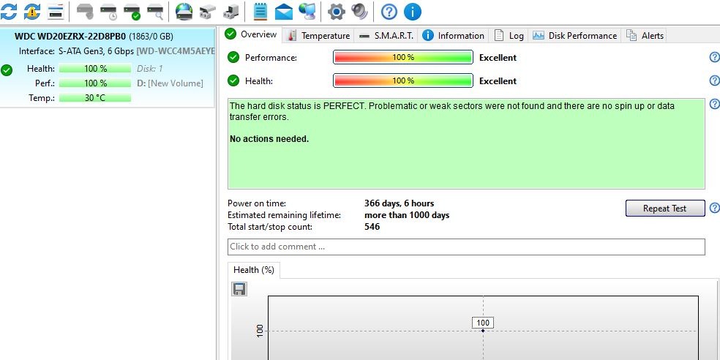Click the refresh icon with warning sign

32,11
